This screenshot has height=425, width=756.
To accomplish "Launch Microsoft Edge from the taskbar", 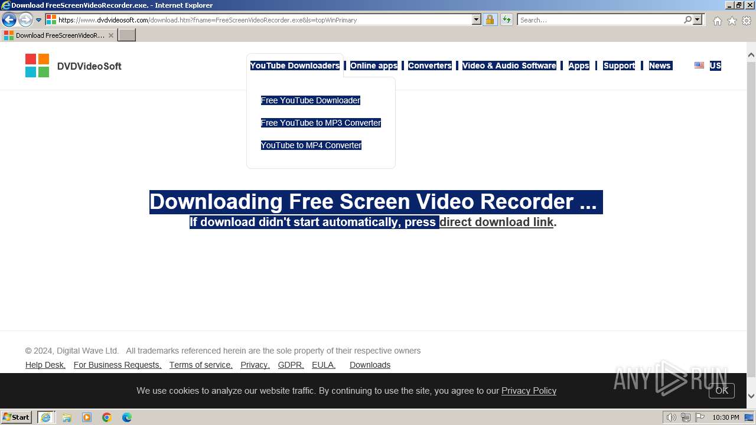I will tap(127, 417).
